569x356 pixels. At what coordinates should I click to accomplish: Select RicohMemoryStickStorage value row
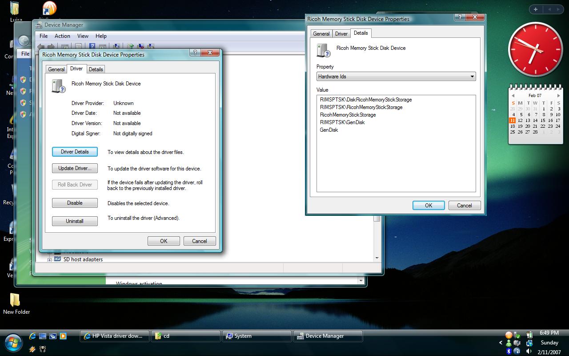(x=348, y=115)
